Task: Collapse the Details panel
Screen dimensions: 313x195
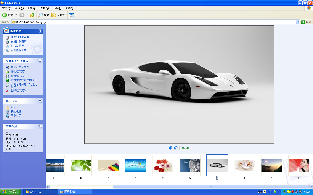Action: 40,126
